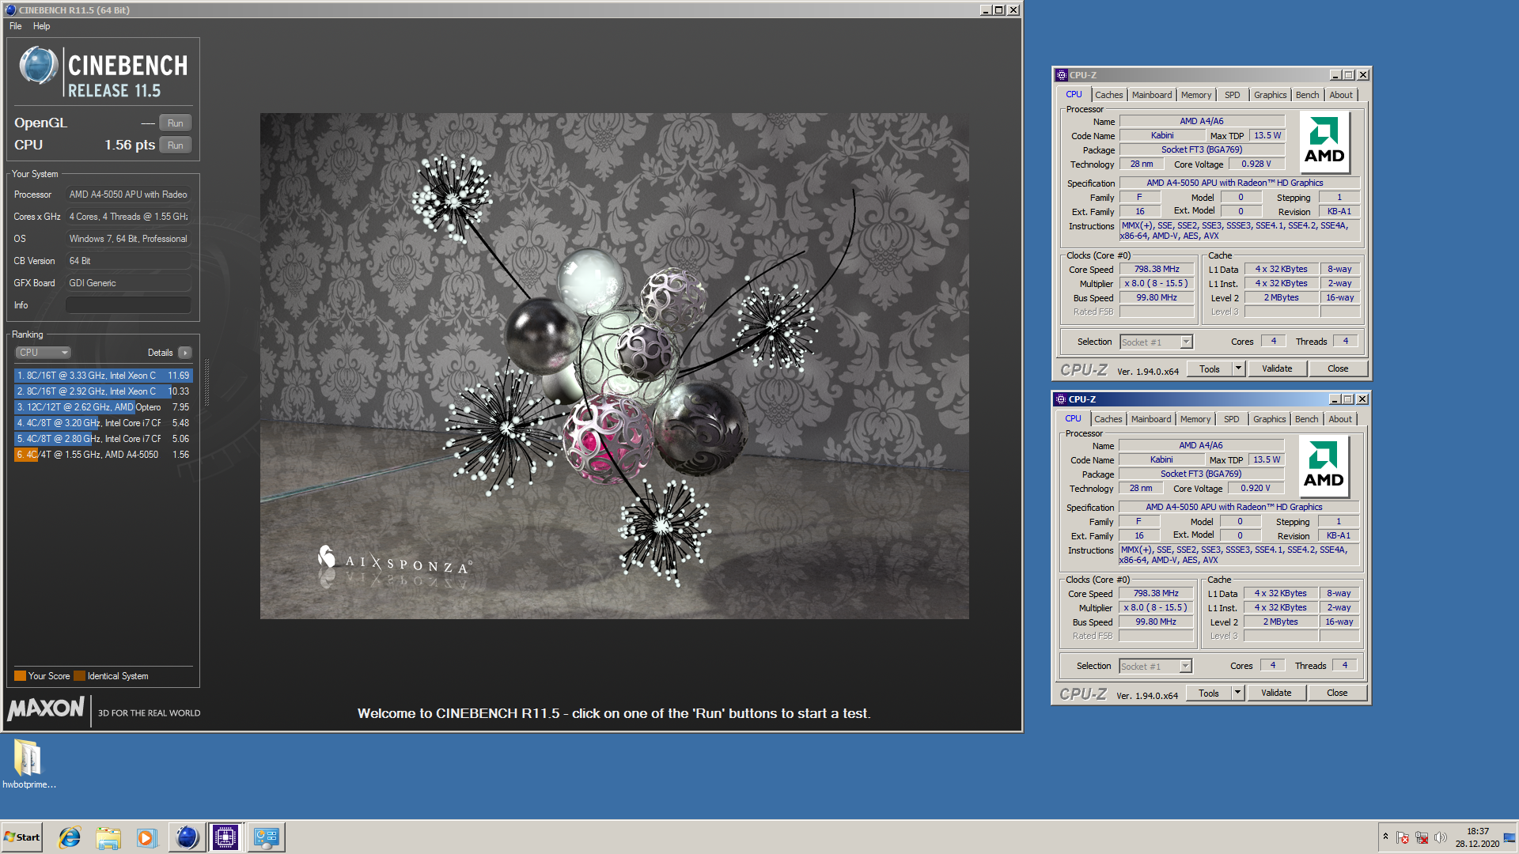Screen dimensions: 1519x854
Task: Click the MAXON logo
Action: [x=46, y=709]
